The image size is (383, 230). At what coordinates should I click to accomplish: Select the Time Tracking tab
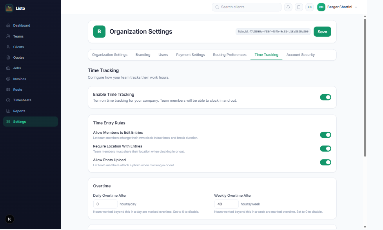[267, 55]
